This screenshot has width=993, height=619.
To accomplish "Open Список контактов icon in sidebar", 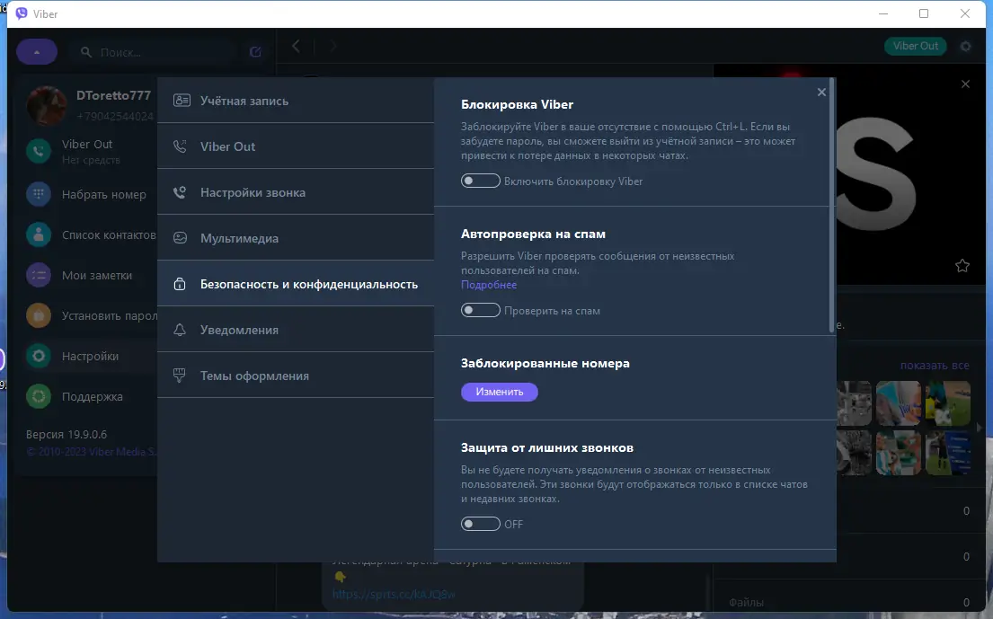I will [39, 234].
